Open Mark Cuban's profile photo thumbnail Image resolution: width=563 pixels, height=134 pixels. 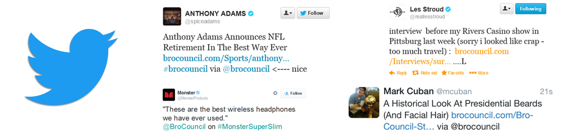tap(364, 102)
